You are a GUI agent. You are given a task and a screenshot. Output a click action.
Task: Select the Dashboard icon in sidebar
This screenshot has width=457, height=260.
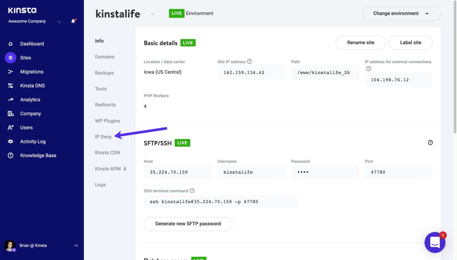click(x=32, y=43)
